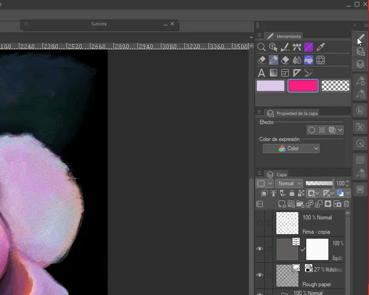Select the Firma - copia layer thumbnail

click(x=287, y=223)
